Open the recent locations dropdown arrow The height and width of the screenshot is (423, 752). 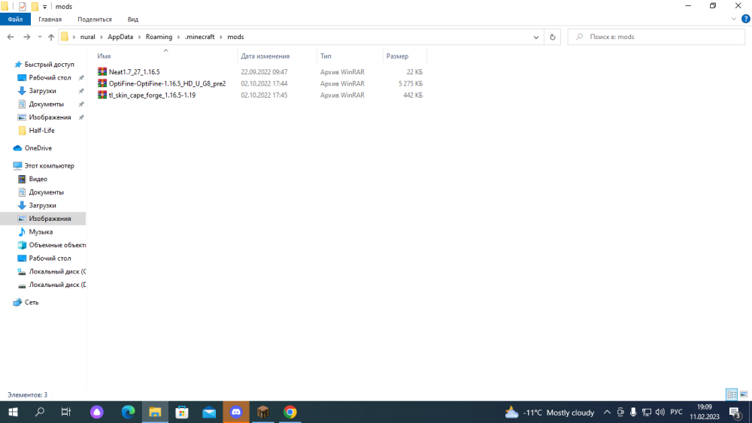click(40, 37)
